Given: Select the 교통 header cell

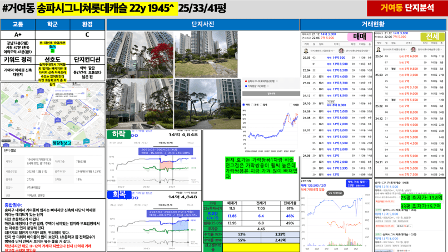Looking at the screenshot, I should [x=18, y=24].
